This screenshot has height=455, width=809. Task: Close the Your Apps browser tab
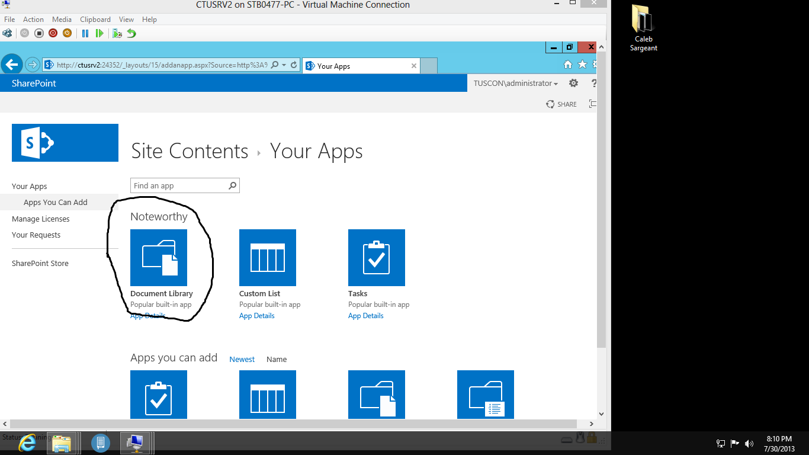(x=414, y=66)
